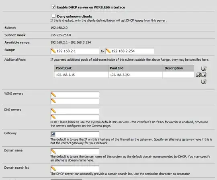Viewport: 217px width, 180px height.
Task: Click the Description column header
Action: click(x=178, y=68)
